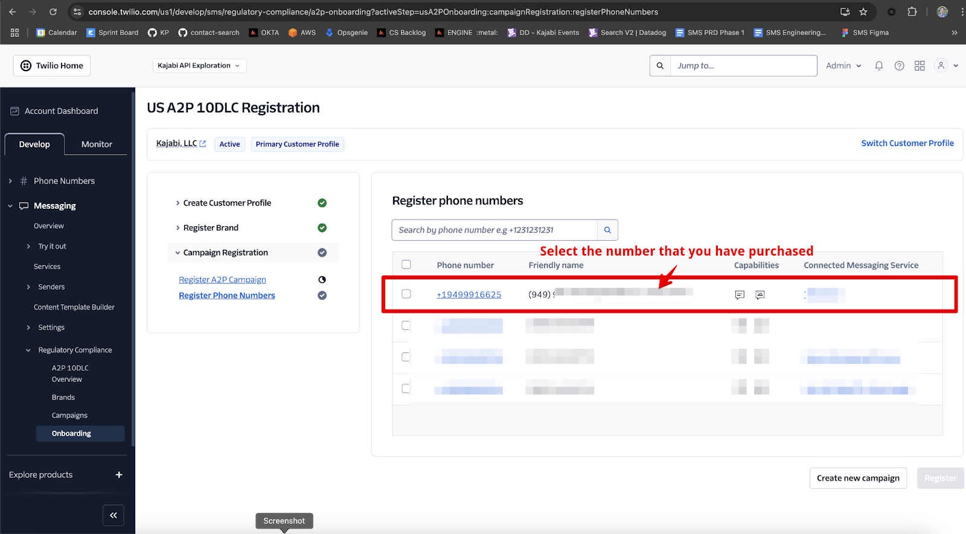966x534 pixels.
Task: Toggle the select-all checkbox in the table header
Action: click(406, 264)
